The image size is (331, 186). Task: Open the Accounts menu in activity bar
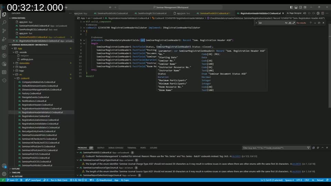(4, 166)
